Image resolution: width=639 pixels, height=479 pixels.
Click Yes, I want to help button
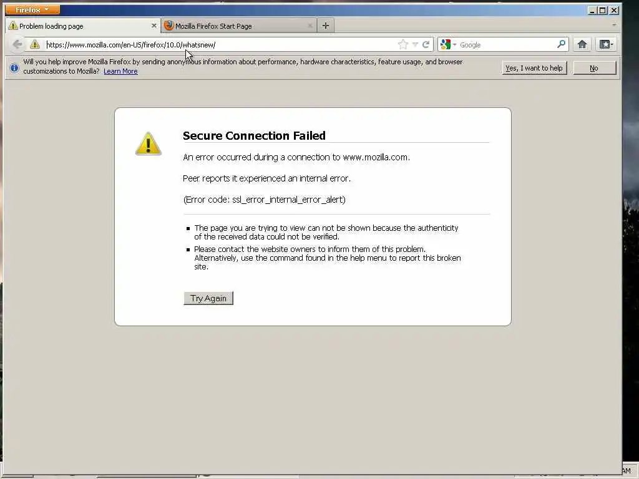[x=534, y=68]
